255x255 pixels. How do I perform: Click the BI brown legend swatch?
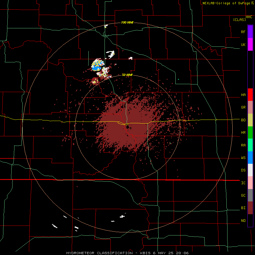[250, 208]
